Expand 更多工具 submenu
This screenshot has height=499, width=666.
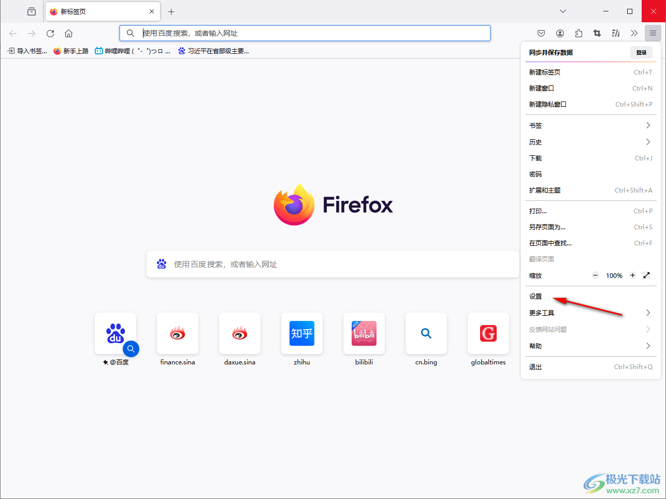590,313
